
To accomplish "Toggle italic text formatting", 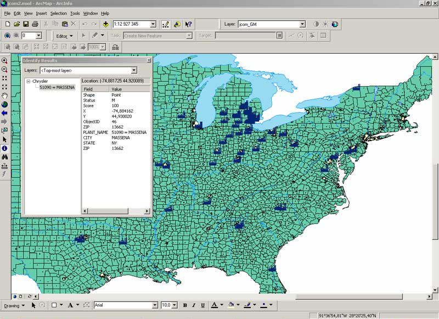I will [194, 305].
